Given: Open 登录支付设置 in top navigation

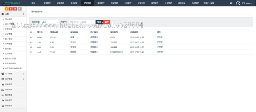Looking at the screenshot, I should (209, 3).
